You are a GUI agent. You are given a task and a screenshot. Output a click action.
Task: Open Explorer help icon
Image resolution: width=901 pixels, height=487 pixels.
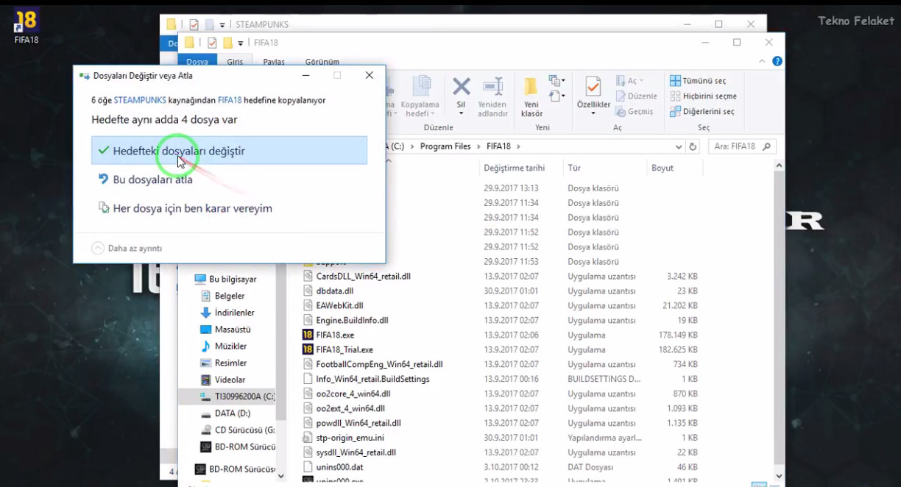click(x=777, y=62)
